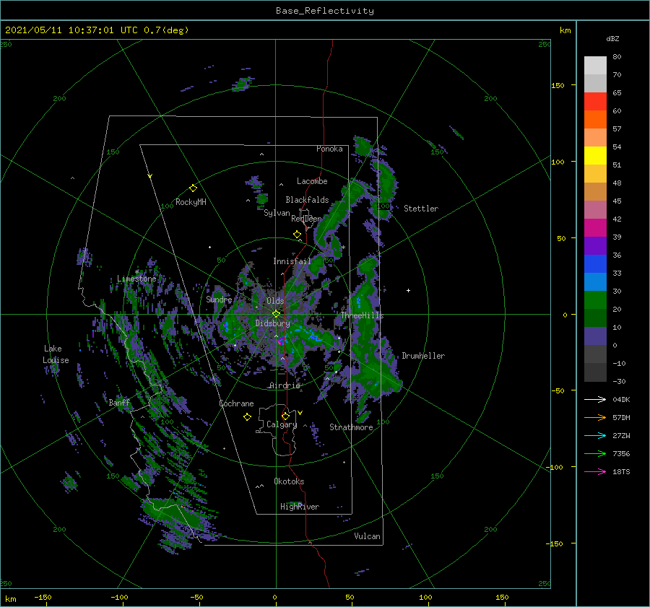Click the 04DK legend text
Image resolution: width=650 pixels, height=607 pixels.
coord(621,399)
